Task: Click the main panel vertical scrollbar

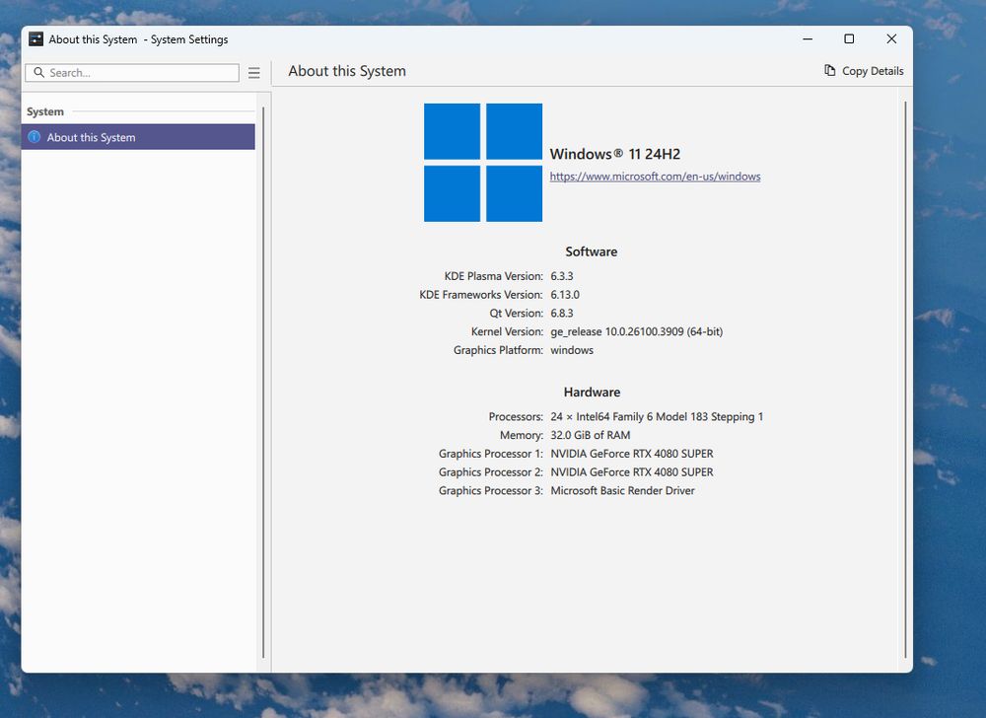Action: (x=905, y=379)
